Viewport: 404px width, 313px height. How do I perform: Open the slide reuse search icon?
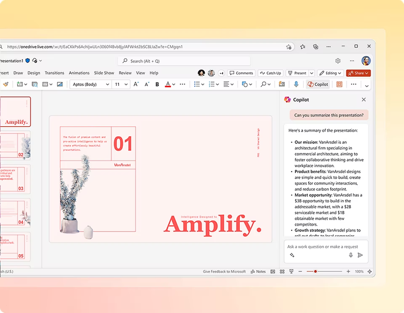click(34, 84)
